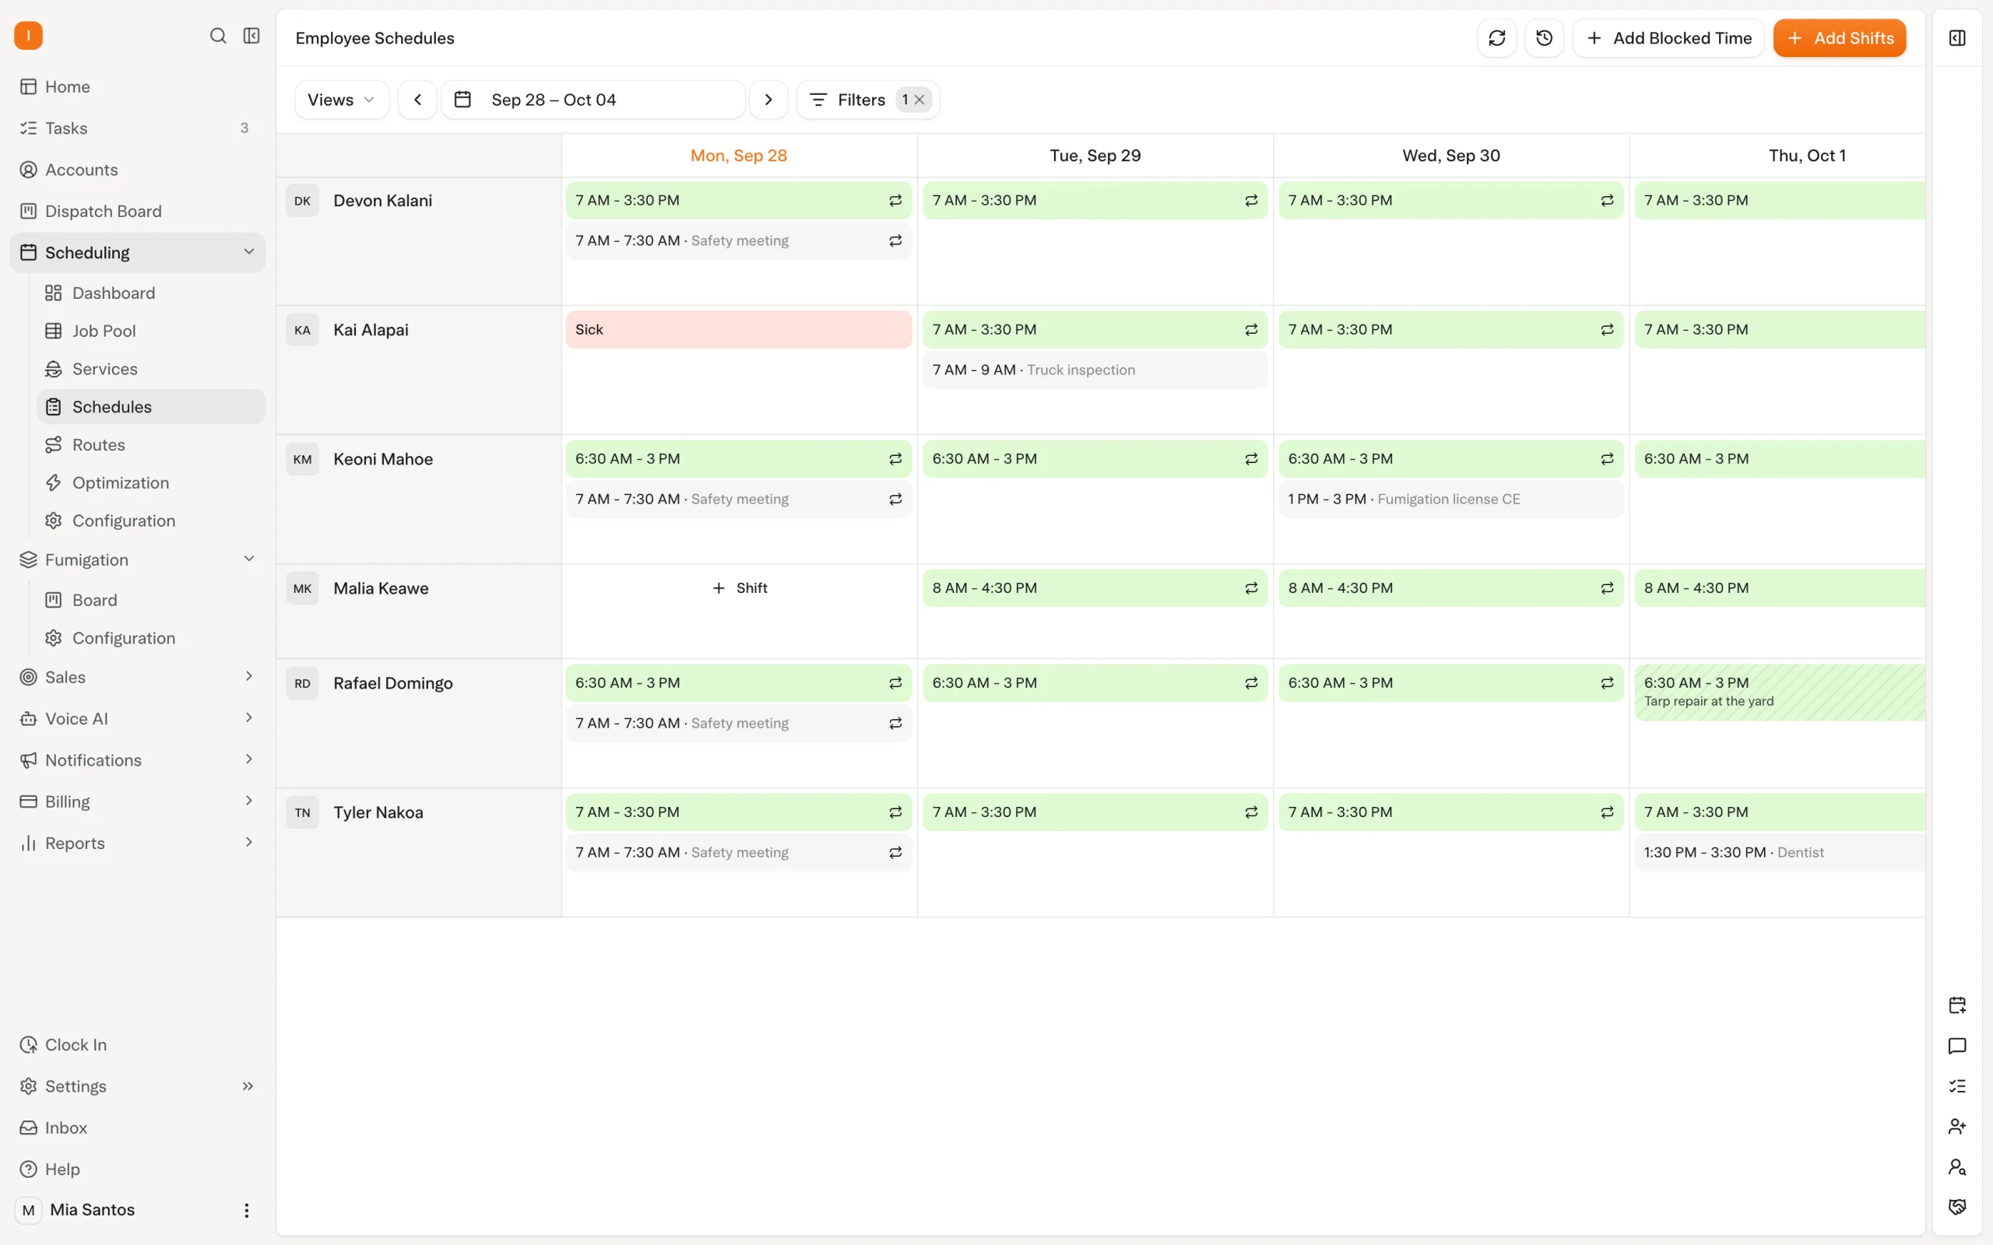Go to the next week

point(768,100)
